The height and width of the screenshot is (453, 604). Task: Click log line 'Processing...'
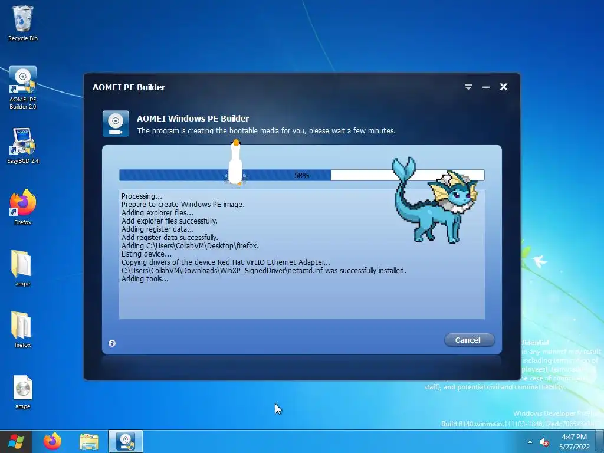point(142,196)
